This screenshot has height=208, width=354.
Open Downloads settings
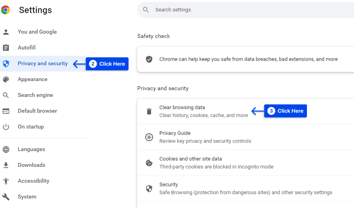click(x=32, y=165)
